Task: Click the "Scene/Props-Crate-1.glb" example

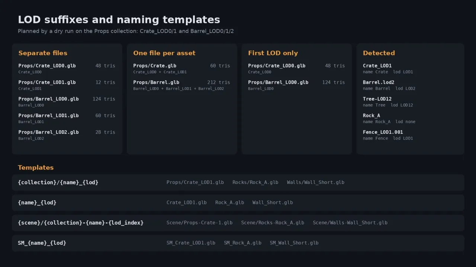Action: 200,223
